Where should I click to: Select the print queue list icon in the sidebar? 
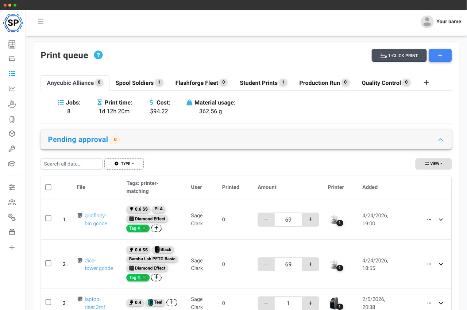click(12, 73)
